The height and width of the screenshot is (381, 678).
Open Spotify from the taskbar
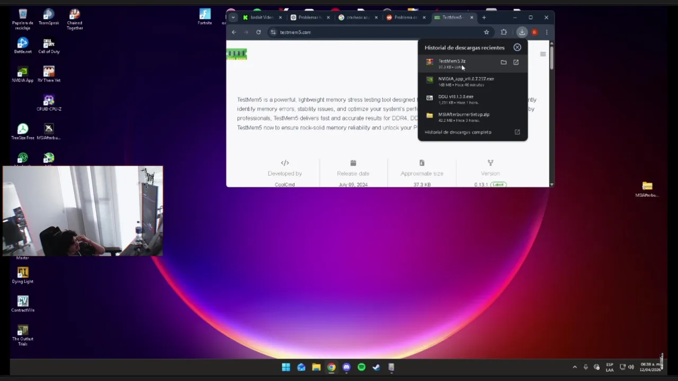[361, 367]
